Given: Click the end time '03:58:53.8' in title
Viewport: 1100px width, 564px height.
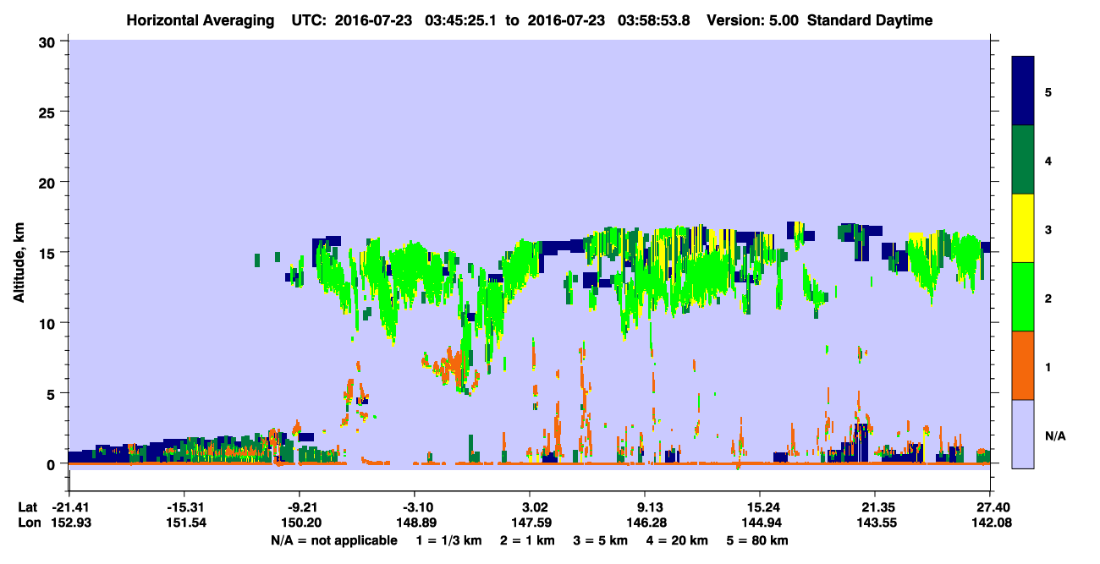Looking at the screenshot, I should pos(654,20).
